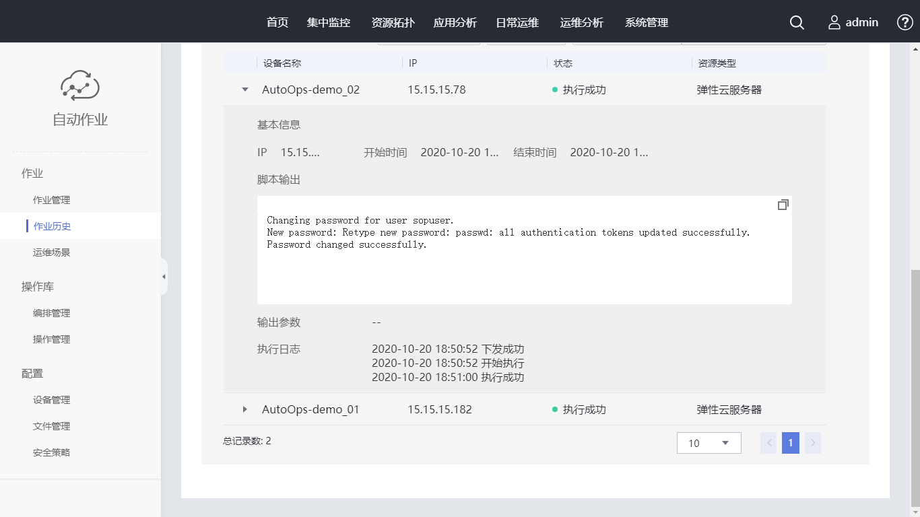Screen dimensions: 920x517
Task: Go to the next page arrow
Action: pyautogui.click(x=813, y=443)
